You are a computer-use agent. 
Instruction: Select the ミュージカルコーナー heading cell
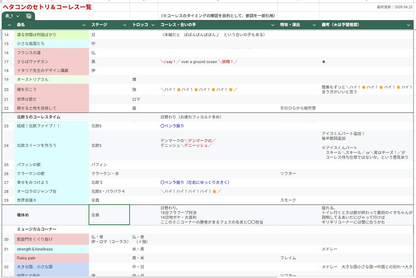point(52,229)
